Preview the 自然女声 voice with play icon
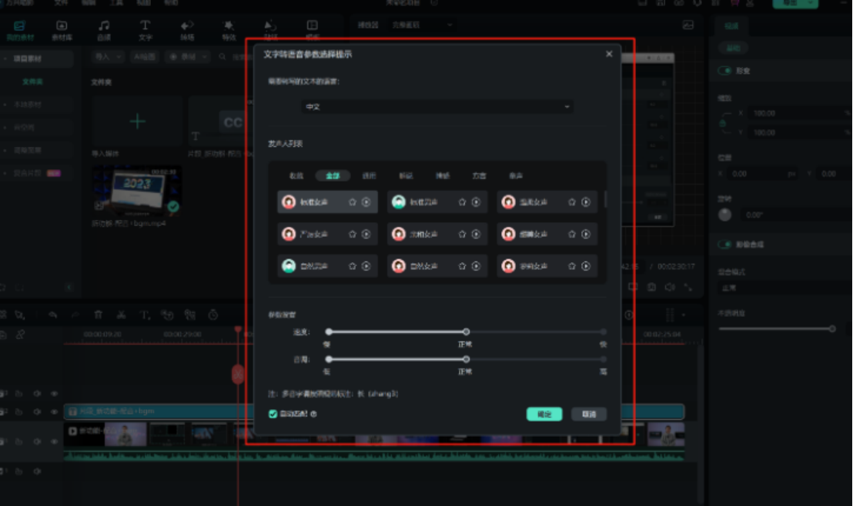The height and width of the screenshot is (506, 853). point(476,266)
